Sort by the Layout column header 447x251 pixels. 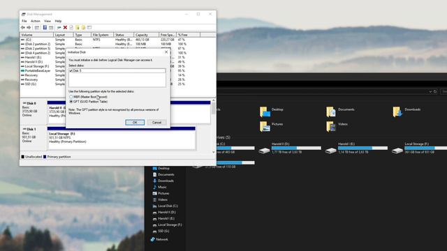[64, 35]
